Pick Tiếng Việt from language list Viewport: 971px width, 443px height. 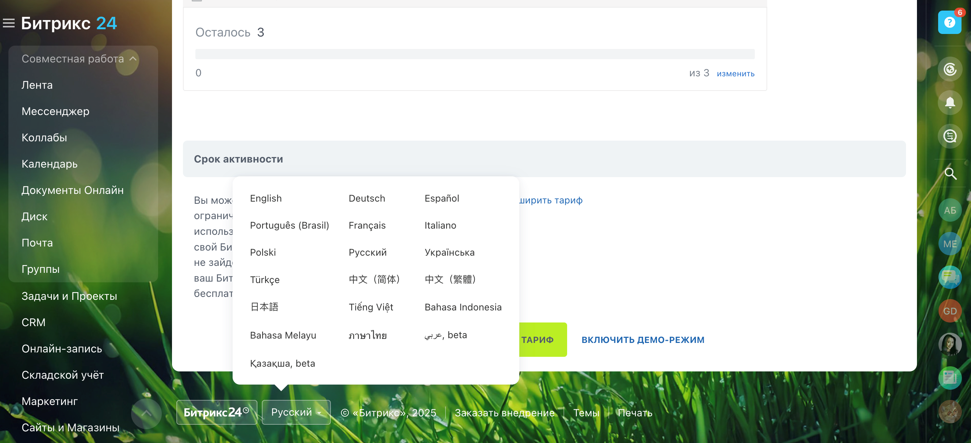point(371,307)
